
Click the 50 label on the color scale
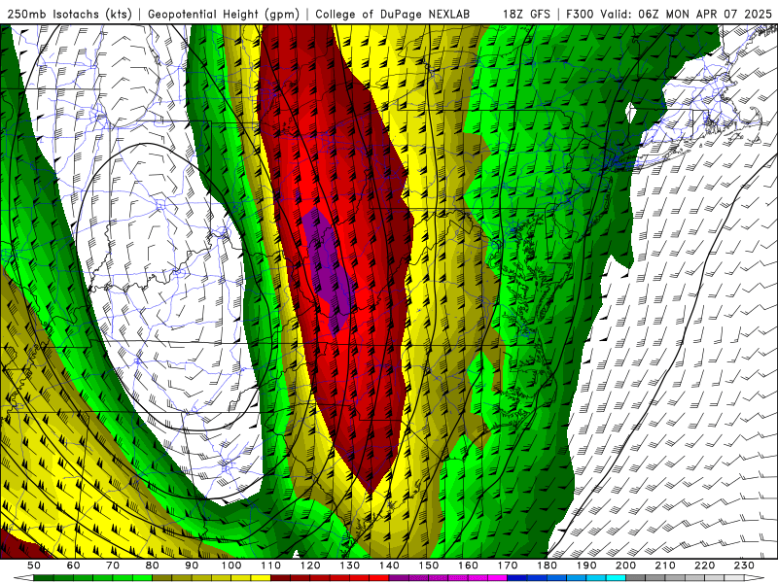pyautogui.click(x=34, y=566)
